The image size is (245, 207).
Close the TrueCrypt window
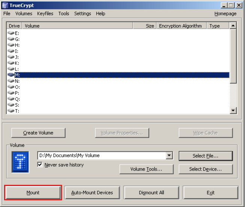point(239,6)
